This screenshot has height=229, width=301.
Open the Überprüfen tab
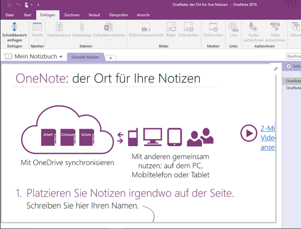point(118,15)
